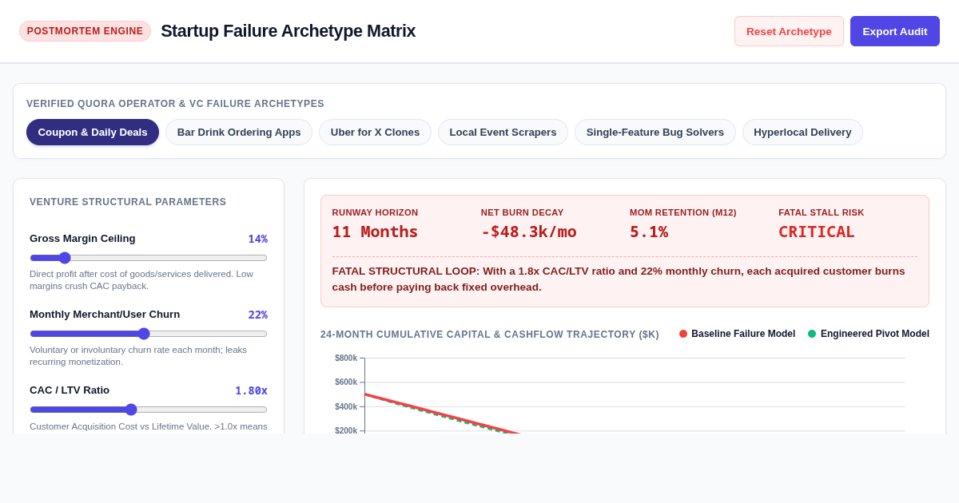959x503 pixels.
Task: Click the POSTMORTEM ENGINE badge
Action: click(85, 31)
